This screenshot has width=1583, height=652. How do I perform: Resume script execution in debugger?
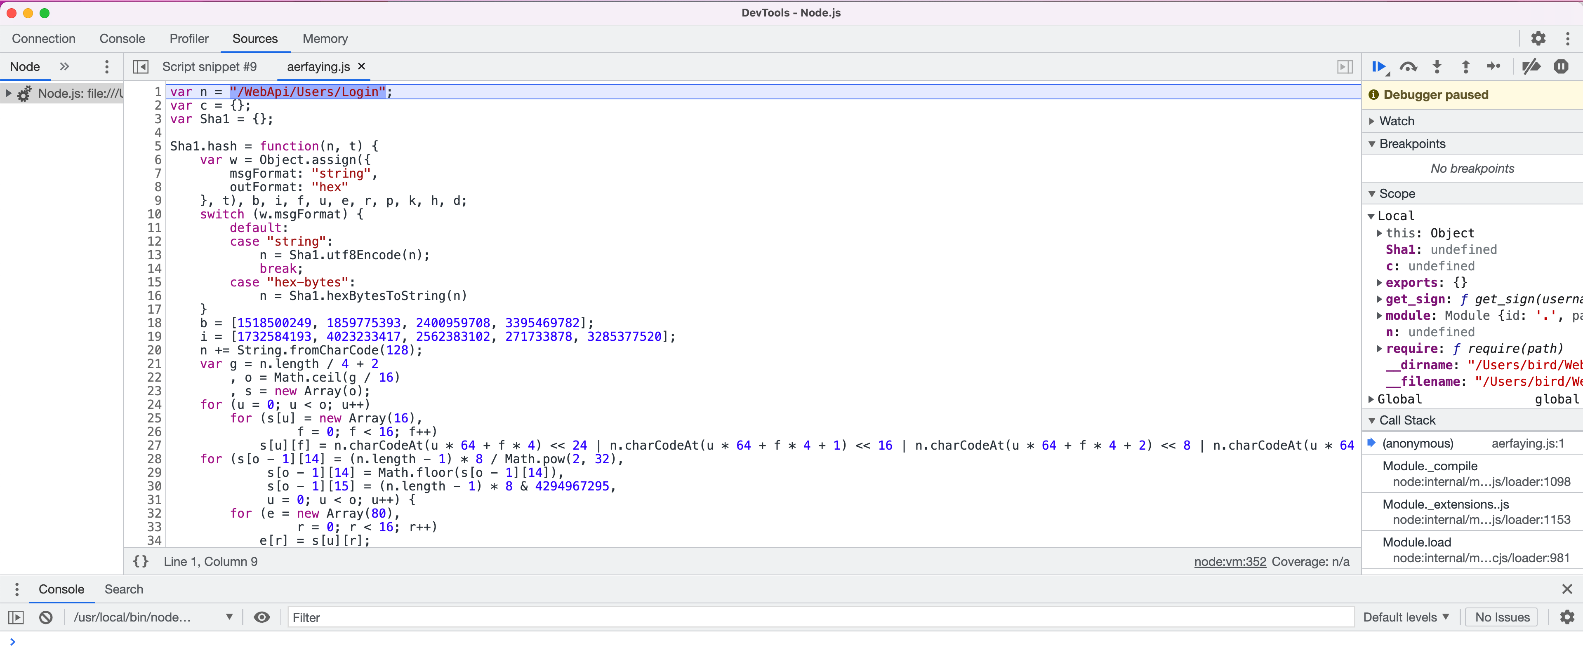(x=1379, y=67)
